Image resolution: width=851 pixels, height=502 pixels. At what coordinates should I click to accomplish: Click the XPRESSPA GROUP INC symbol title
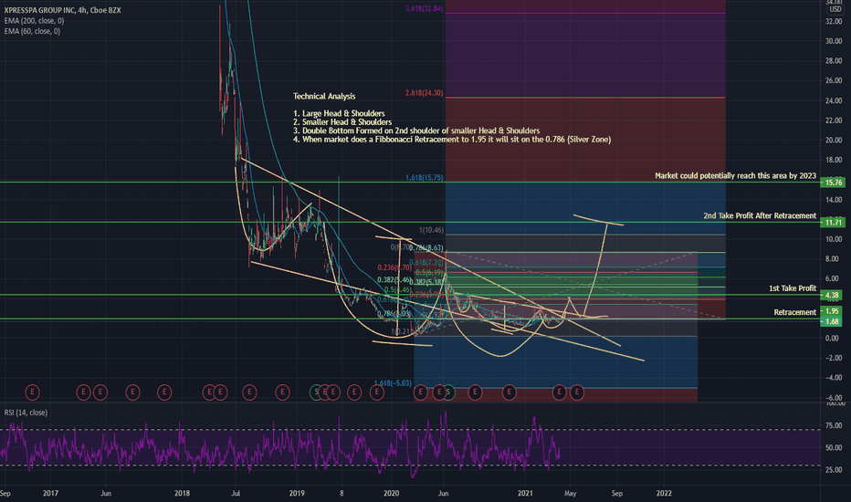coord(62,10)
